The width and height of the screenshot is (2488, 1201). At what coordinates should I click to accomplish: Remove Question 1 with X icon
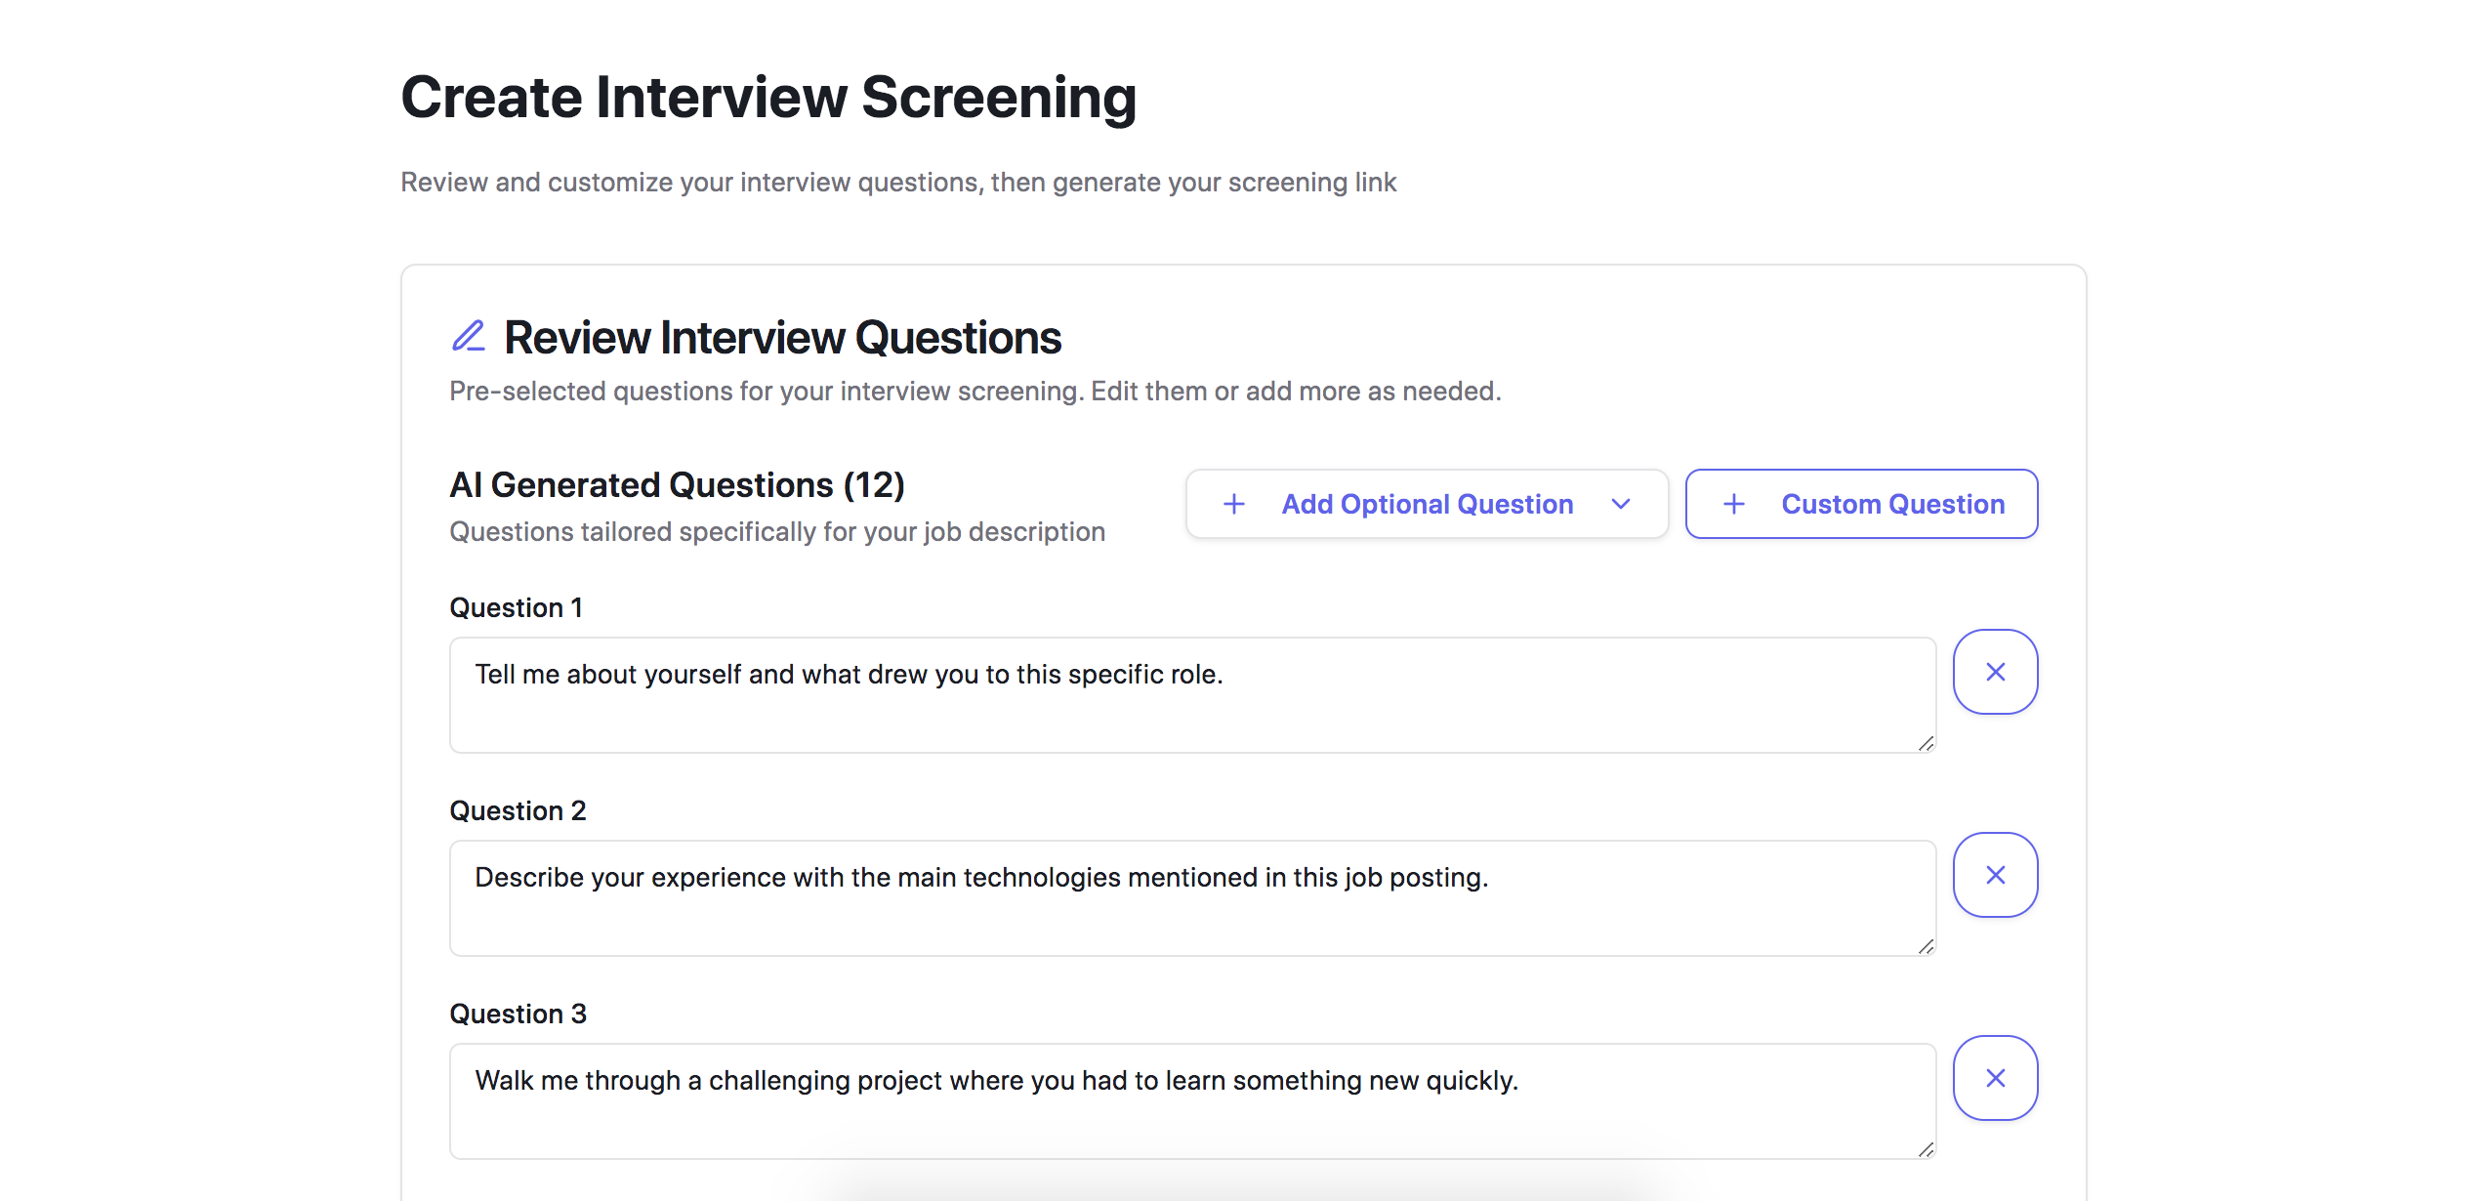[x=1995, y=672]
